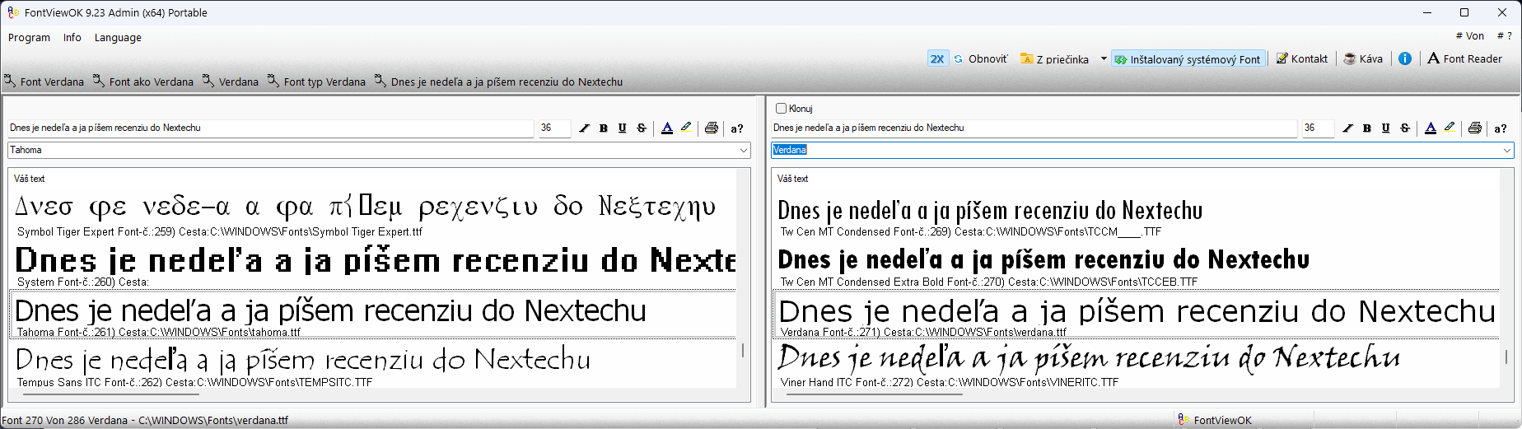Pick font color in the left pane

click(667, 128)
